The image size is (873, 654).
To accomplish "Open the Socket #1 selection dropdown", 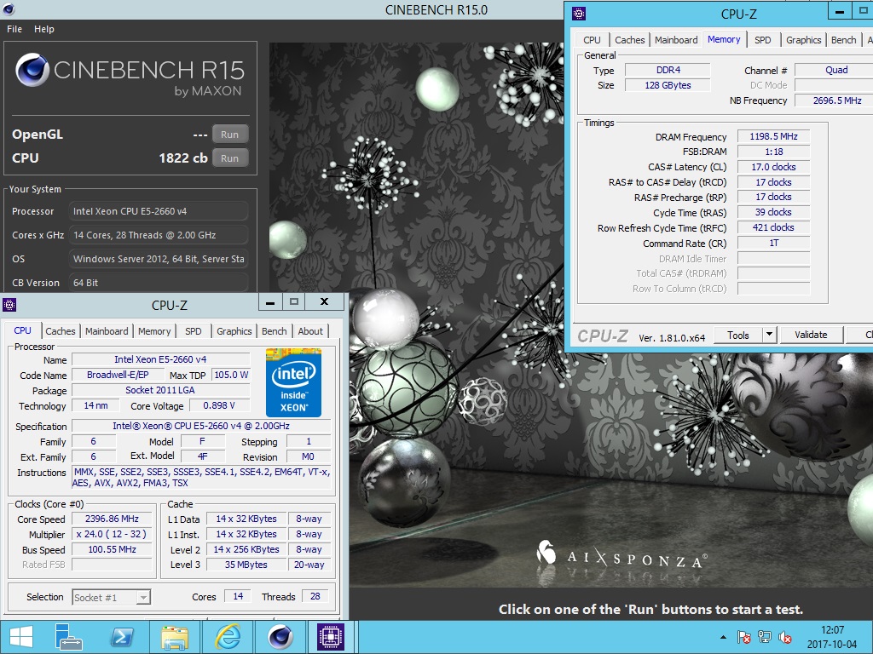I will coord(112,597).
